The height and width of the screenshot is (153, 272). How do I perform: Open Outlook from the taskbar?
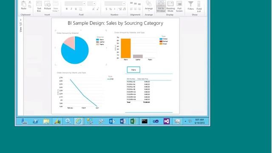click(112, 121)
